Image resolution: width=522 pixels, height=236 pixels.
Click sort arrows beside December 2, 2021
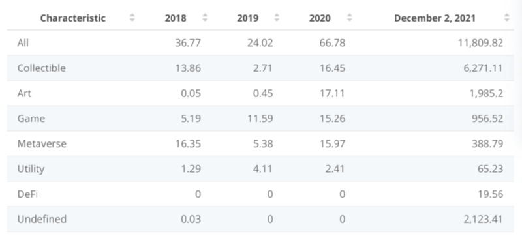[507, 18]
